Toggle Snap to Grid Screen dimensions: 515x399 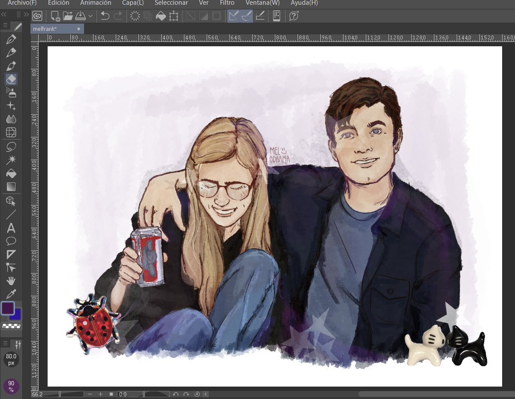click(260, 16)
